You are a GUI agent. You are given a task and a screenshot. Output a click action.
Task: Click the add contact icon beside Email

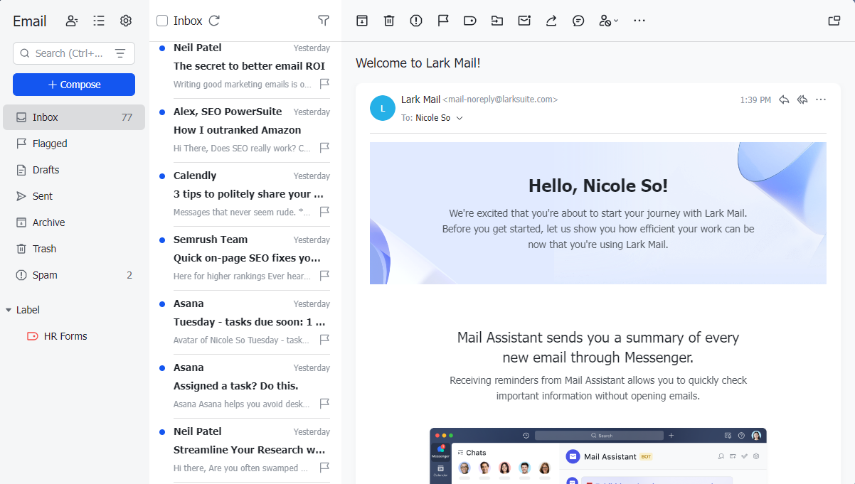coord(72,21)
